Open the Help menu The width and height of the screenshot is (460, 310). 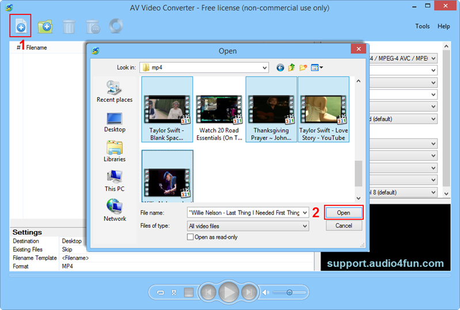coord(443,26)
